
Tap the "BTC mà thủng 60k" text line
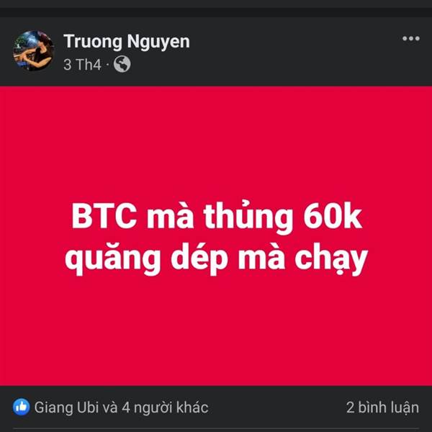217,217
